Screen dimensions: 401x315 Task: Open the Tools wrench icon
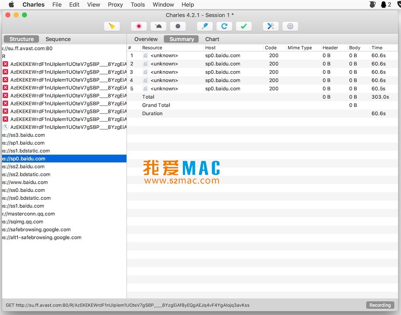270,26
